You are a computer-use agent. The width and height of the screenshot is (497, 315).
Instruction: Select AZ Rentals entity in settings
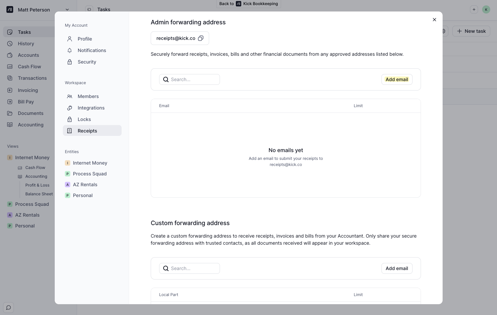(85, 185)
